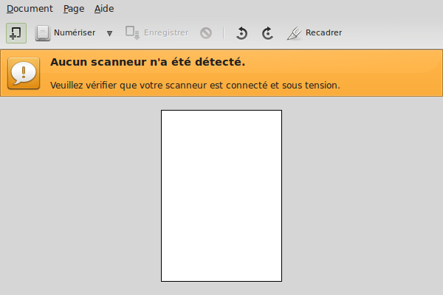Start a new document with the toolbar icon

(16, 33)
